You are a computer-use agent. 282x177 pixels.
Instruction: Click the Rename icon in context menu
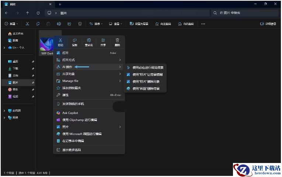(x=89, y=42)
